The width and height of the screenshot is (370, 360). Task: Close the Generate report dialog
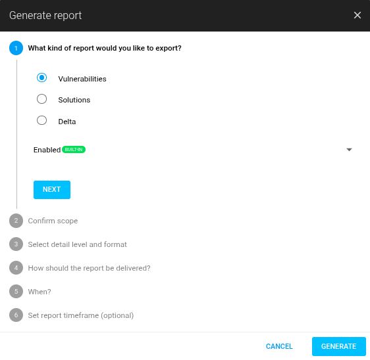click(x=357, y=15)
